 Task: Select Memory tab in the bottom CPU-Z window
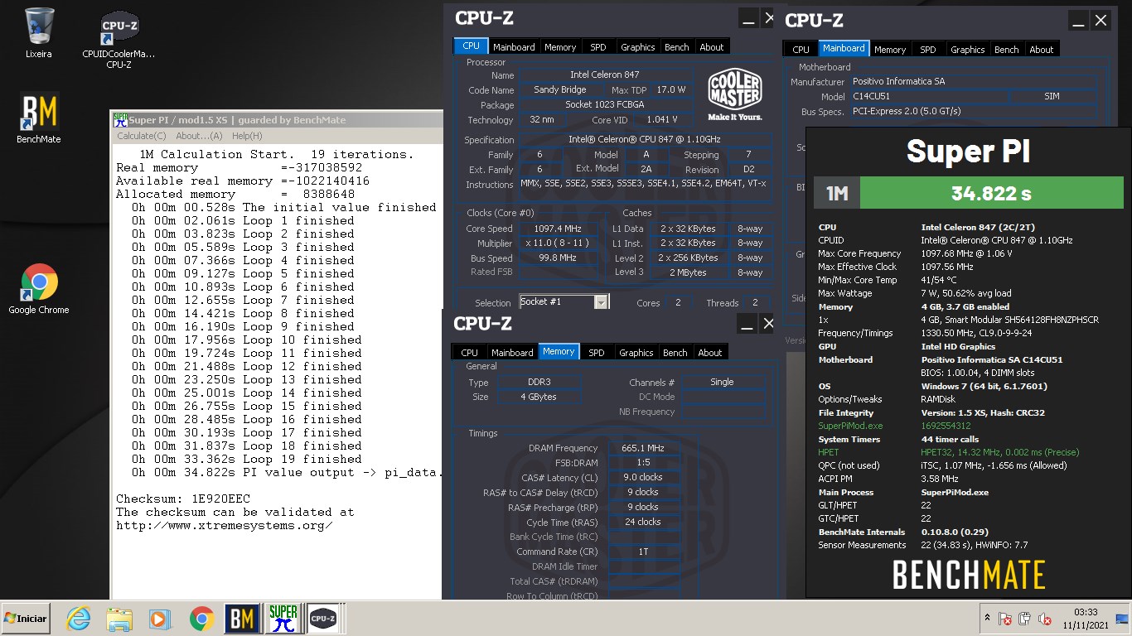point(559,351)
